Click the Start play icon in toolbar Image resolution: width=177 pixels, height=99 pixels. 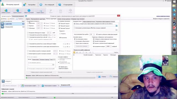[51, 10]
